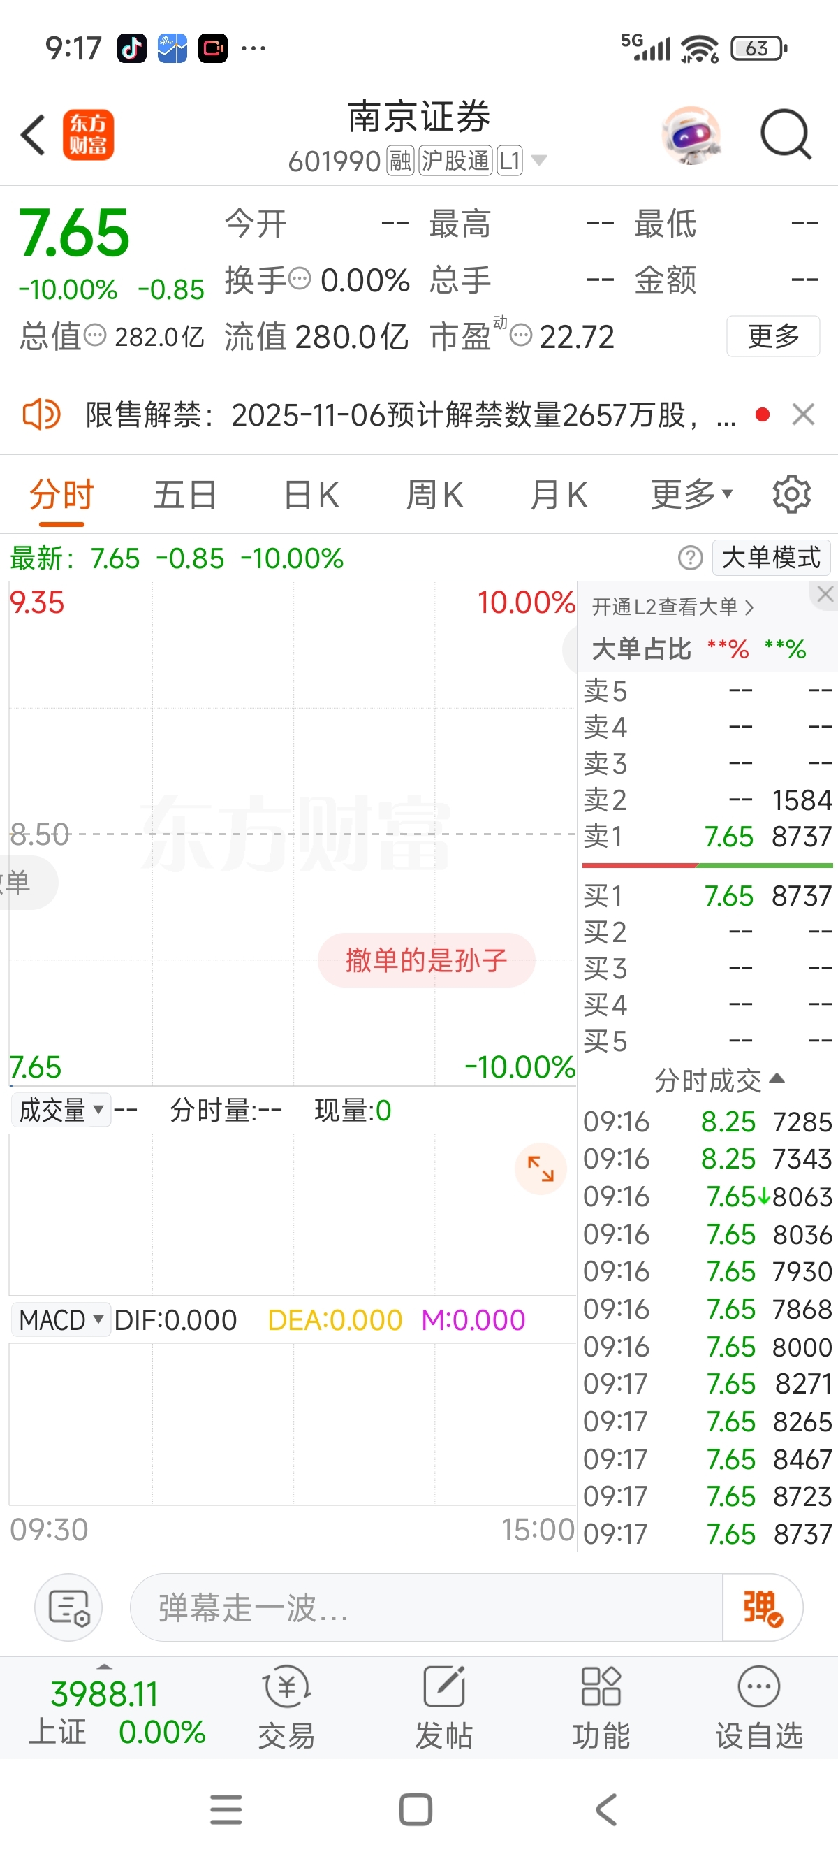Expand the stock title dropdown triangle

pyautogui.click(x=538, y=160)
